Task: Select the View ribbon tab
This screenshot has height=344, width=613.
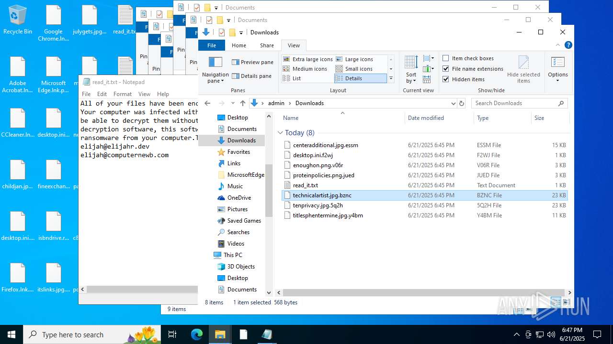Action: (294, 45)
